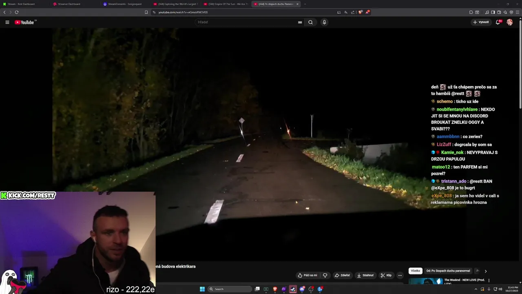Screen dimensions: 522x294
Task: Click the translate page icon in the address bar
Action: [346, 12]
